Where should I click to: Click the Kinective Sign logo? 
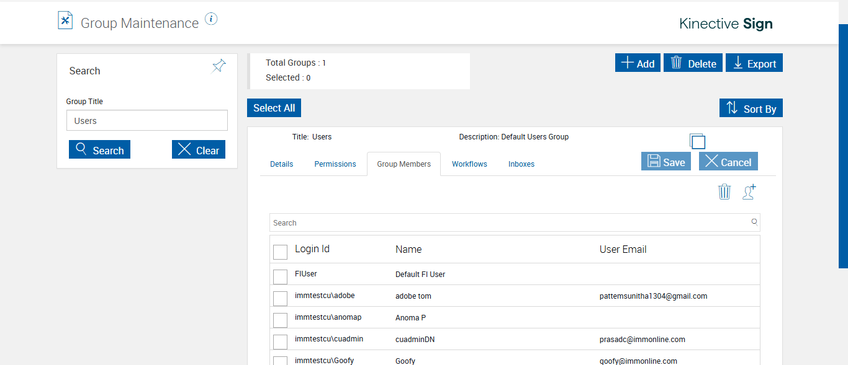pos(726,24)
